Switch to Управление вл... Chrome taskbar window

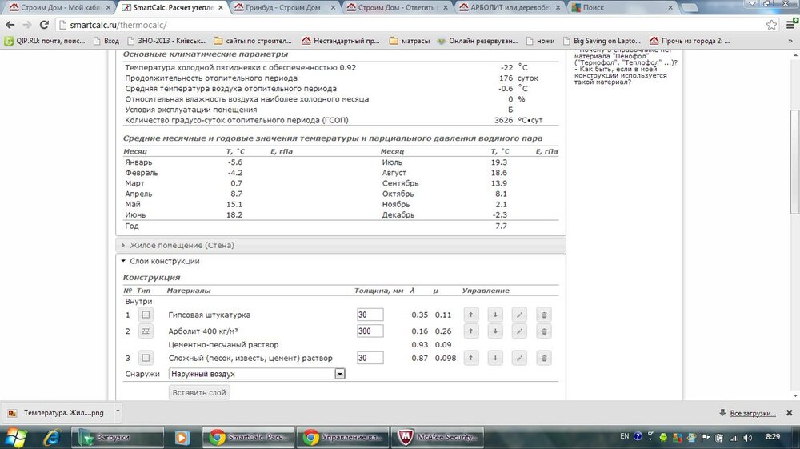pos(342,437)
